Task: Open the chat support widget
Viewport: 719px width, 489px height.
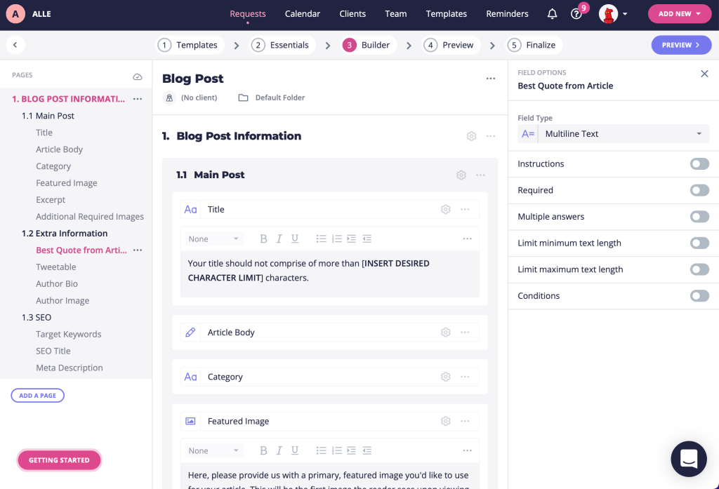Action: point(688,459)
